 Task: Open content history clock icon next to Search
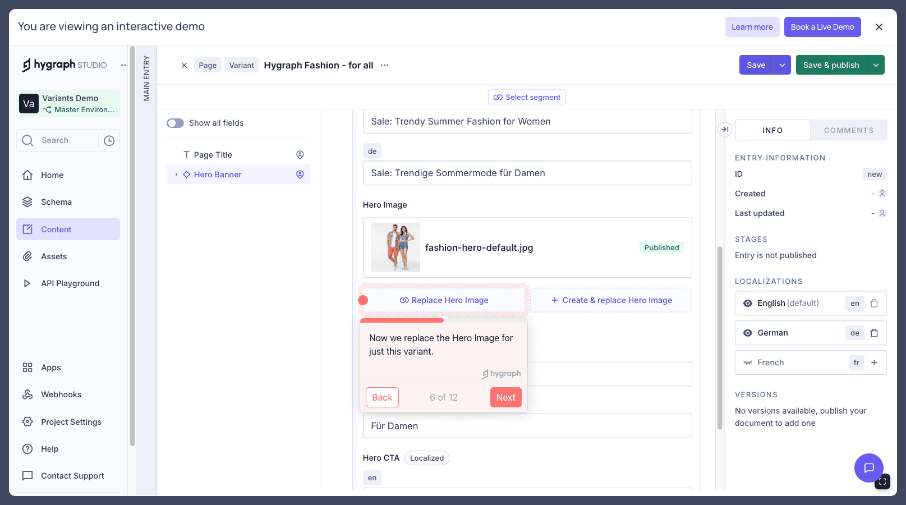(x=109, y=140)
